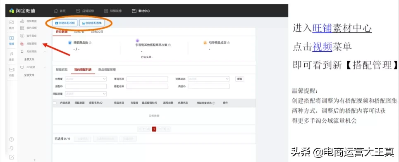This screenshot has width=399, height=162.
Task: Click help icon beside 引导商品成交
Action: tap(229, 43)
